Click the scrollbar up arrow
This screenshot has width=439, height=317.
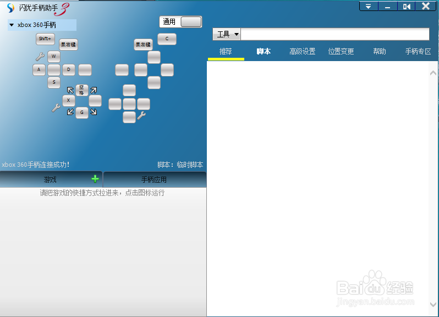433,73
